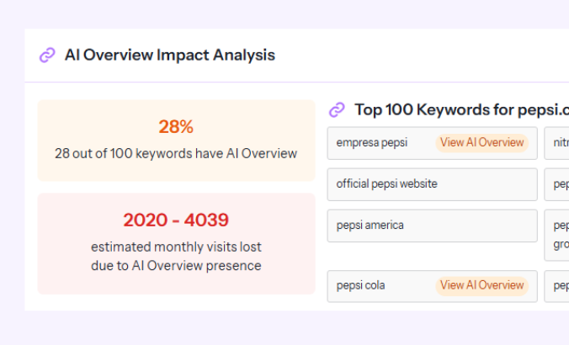Click cut-off cell right of 'pepsi cola' row
This screenshot has width=569, height=345.
pyautogui.click(x=557, y=285)
